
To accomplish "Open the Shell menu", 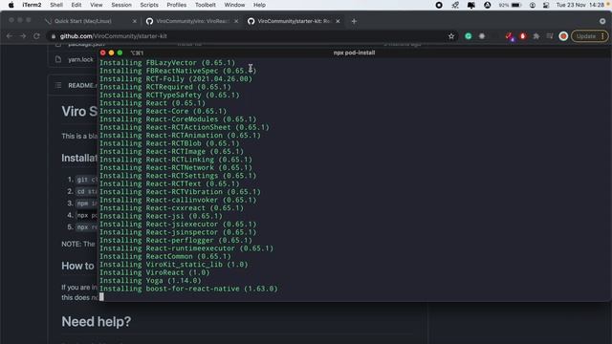I will point(56,5).
